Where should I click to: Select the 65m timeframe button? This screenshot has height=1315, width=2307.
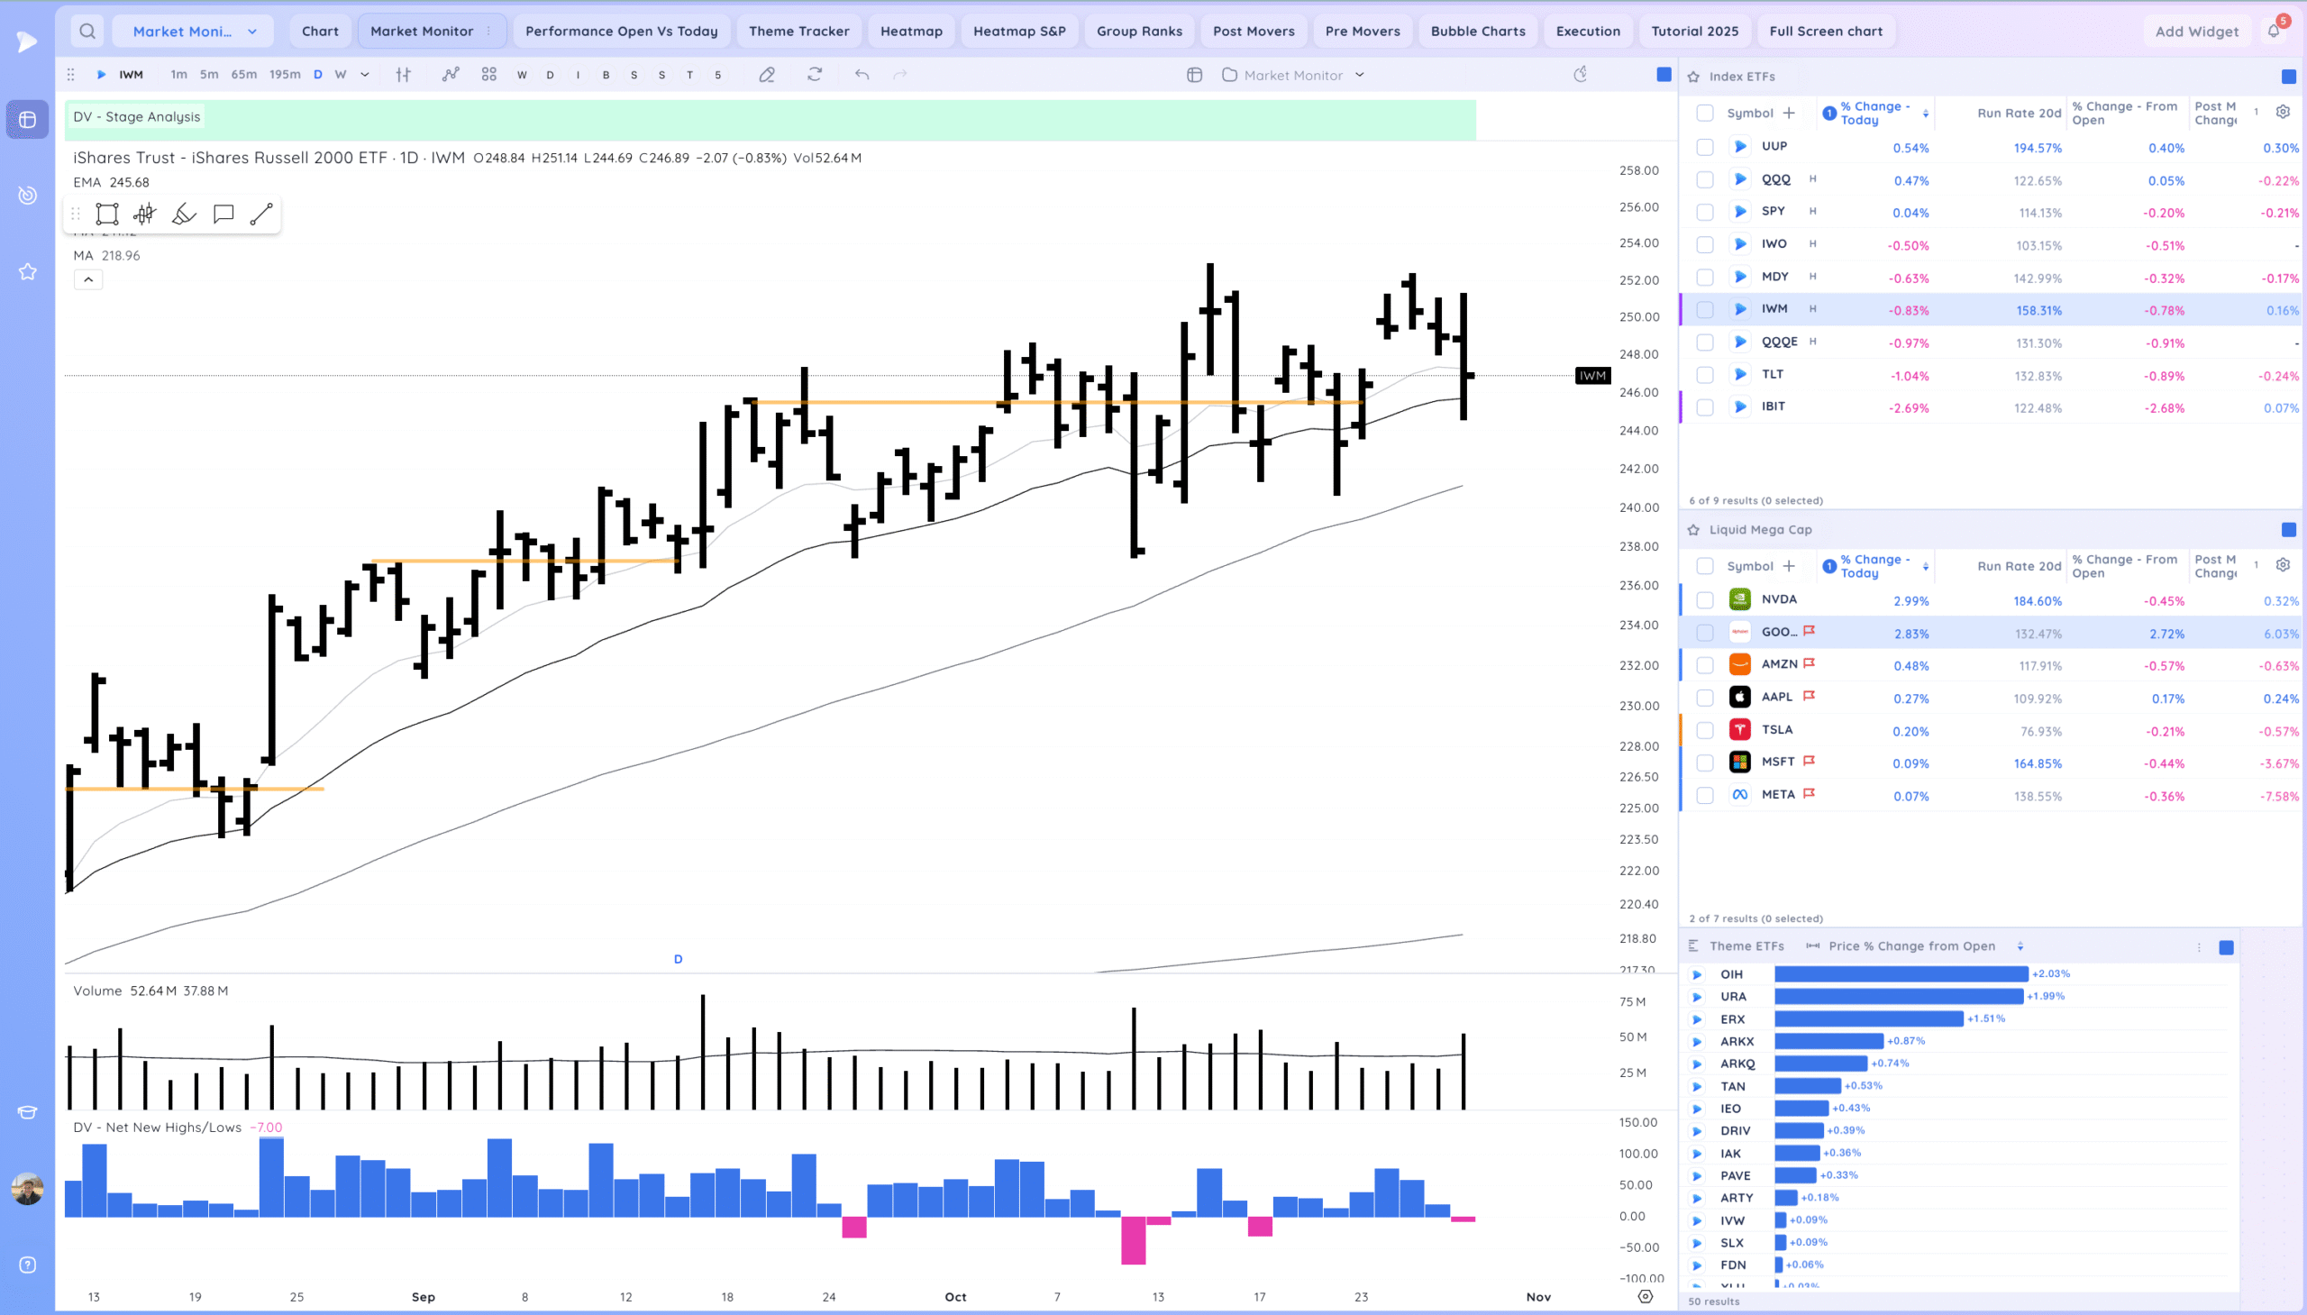(244, 75)
